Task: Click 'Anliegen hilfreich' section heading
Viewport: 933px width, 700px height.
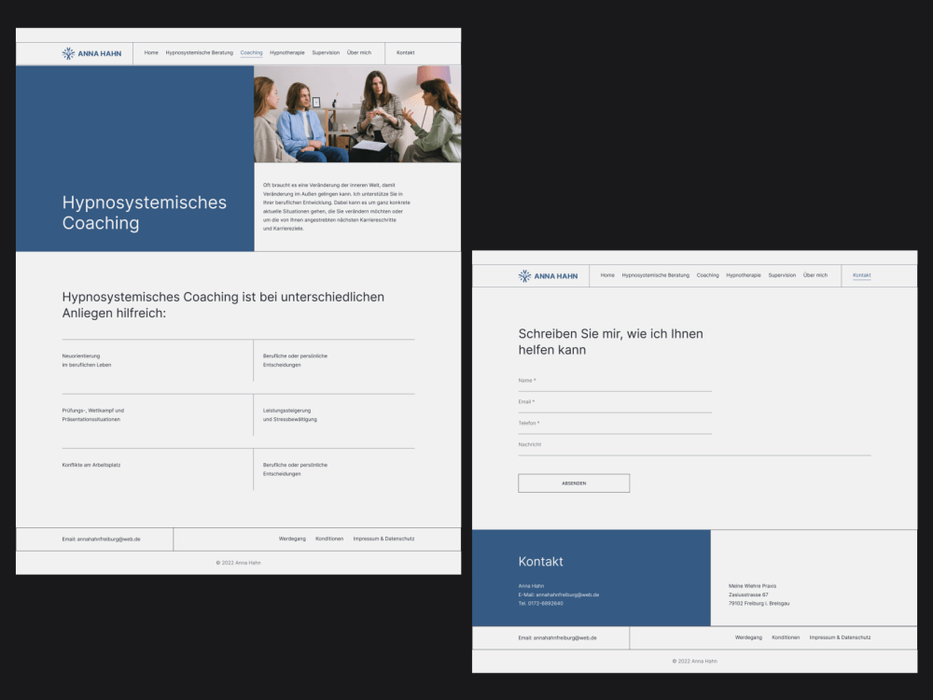Action: [223, 305]
